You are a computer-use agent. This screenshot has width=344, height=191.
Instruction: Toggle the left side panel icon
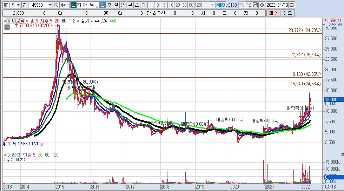click(x=6, y=5)
